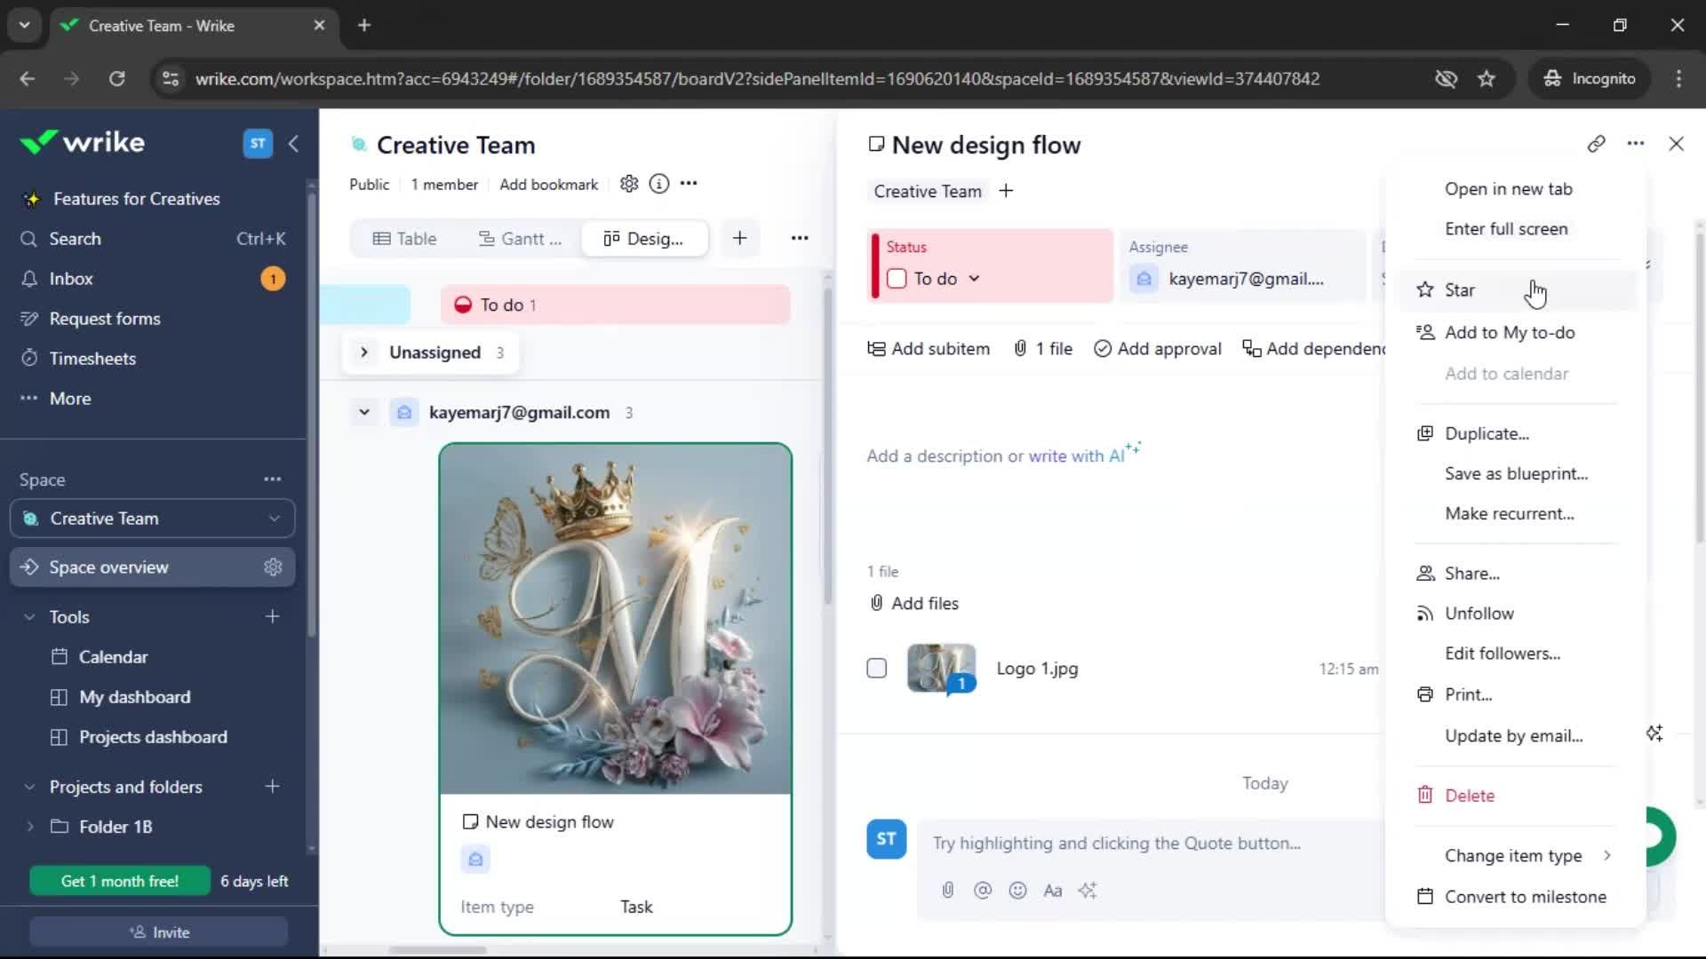Open text formatting Aa in comment box

point(1053,890)
